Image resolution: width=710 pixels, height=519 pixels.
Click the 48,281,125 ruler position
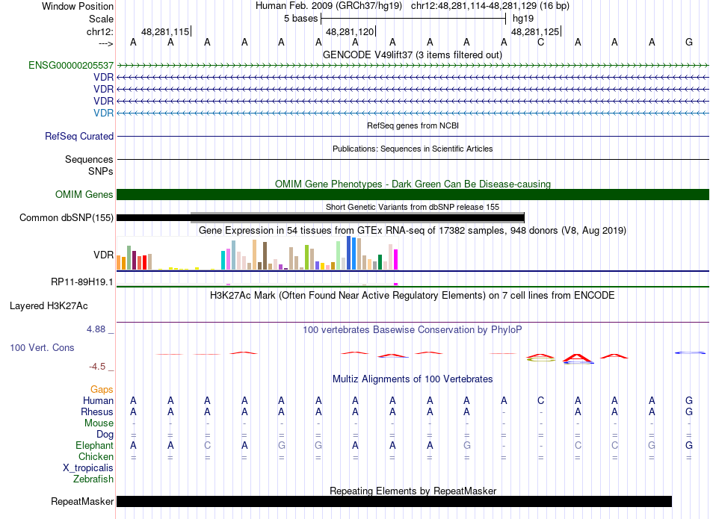(x=535, y=31)
